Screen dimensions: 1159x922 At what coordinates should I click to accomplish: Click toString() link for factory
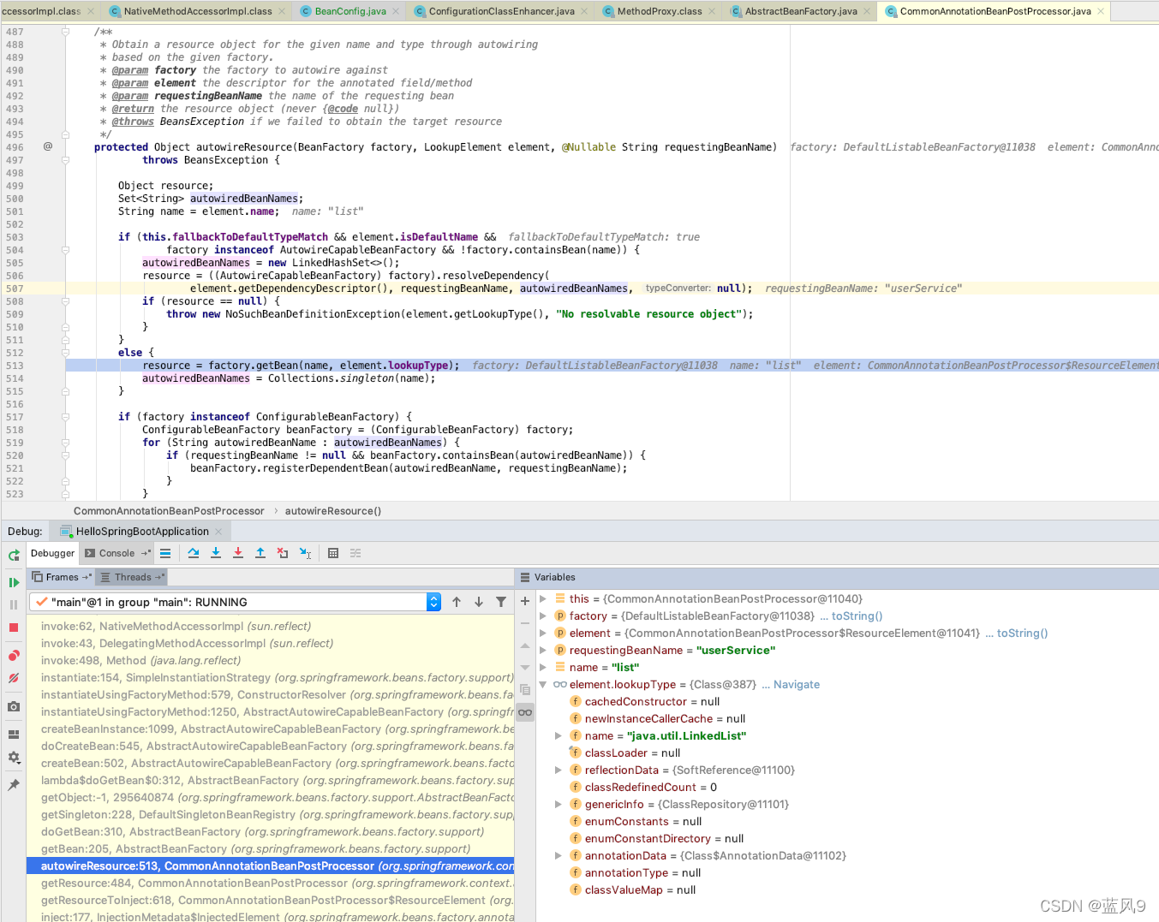point(857,616)
